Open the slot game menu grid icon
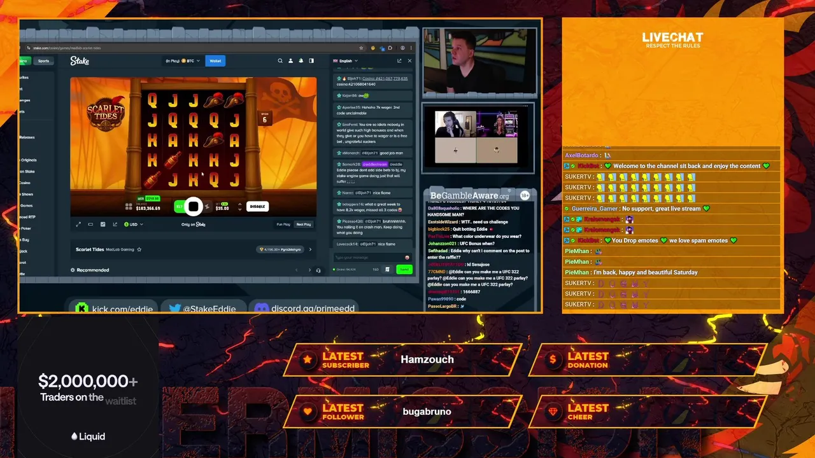 click(129, 207)
